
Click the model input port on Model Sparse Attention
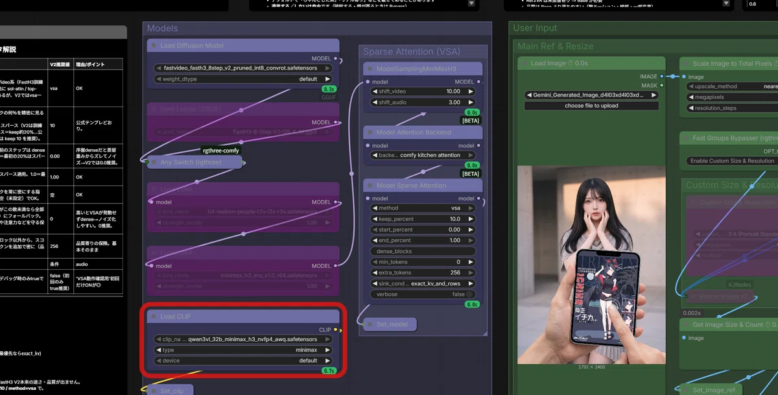368,198
